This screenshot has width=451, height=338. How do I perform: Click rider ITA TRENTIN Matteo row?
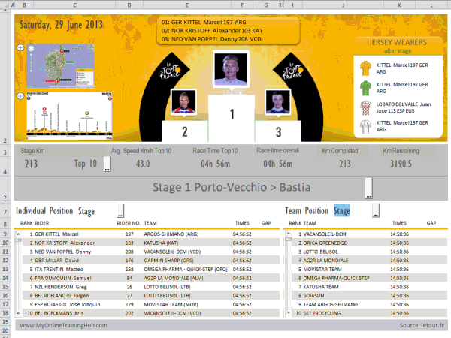(59, 270)
